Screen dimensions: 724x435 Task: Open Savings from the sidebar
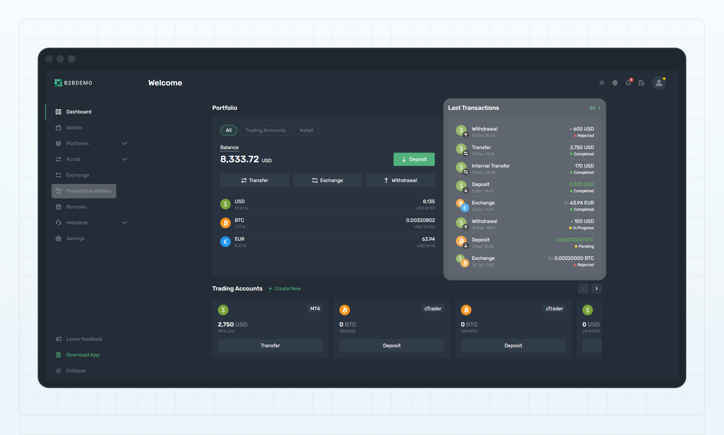pos(75,238)
